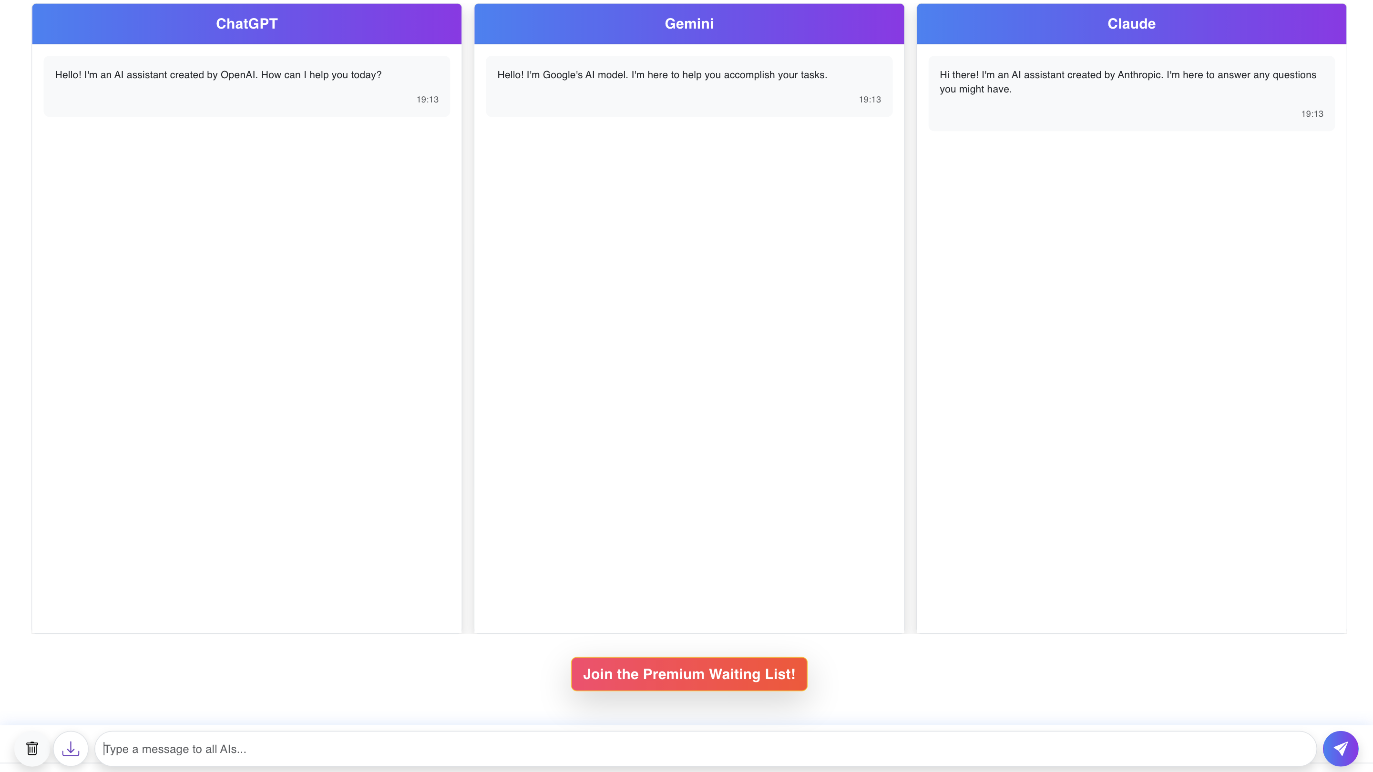Click the trash icon to clear chats

pos(32,749)
